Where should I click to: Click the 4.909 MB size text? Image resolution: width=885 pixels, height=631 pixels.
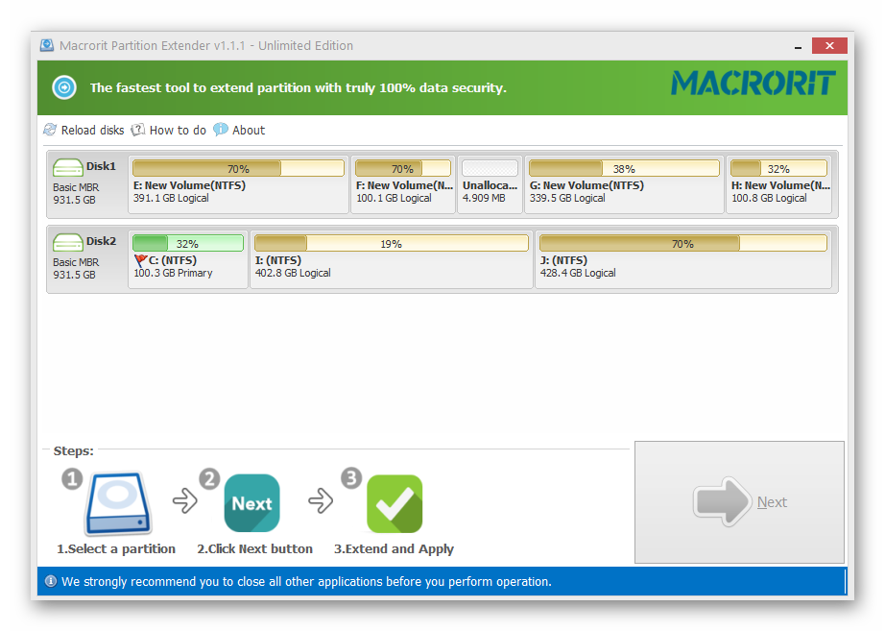click(x=484, y=198)
